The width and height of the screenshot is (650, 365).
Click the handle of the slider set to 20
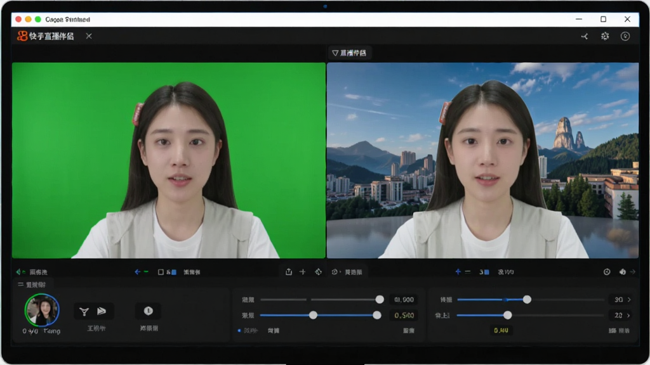point(507,316)
